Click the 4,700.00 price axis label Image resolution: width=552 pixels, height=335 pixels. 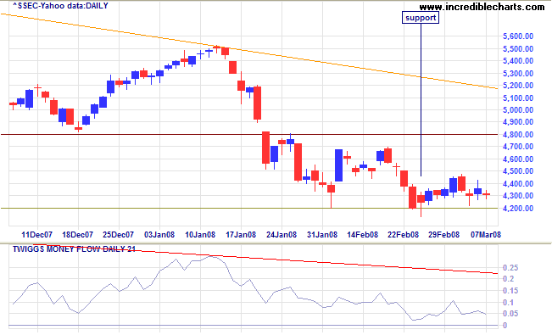click(518, 147)
